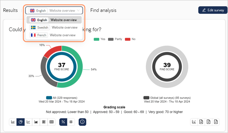
Task: Toggle percentage display mode
Action: [x=63, y=122]
